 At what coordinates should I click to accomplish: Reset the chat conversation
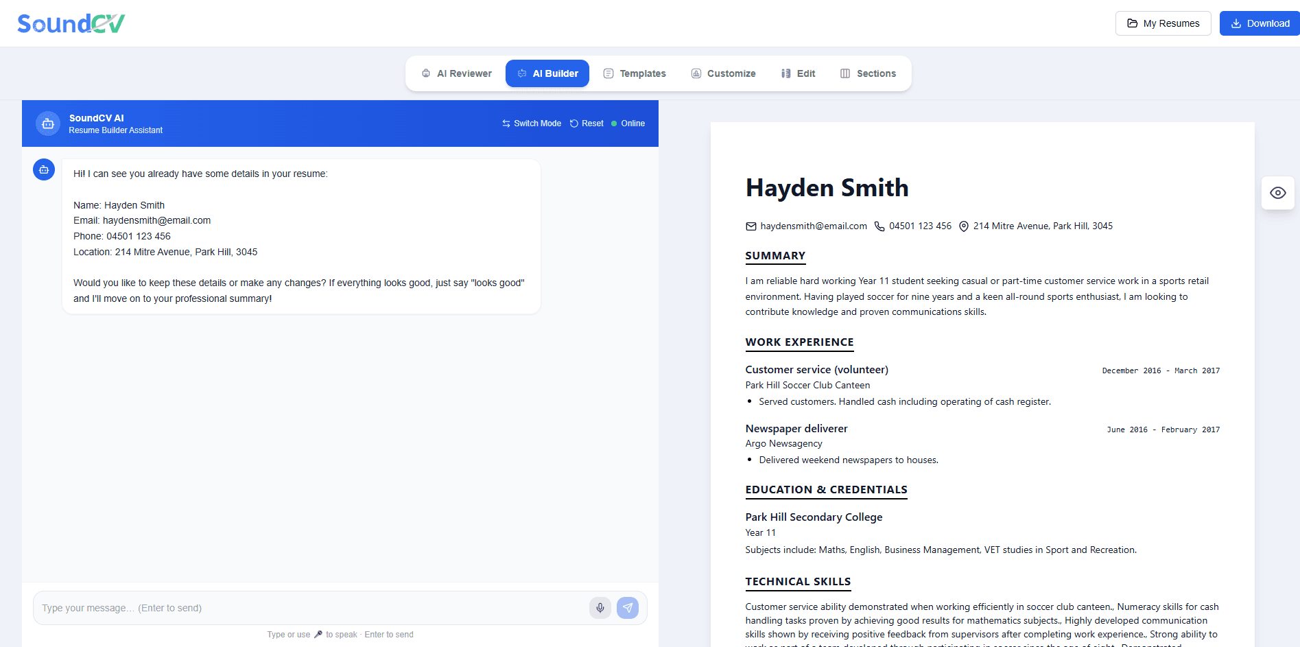(587, 123)
